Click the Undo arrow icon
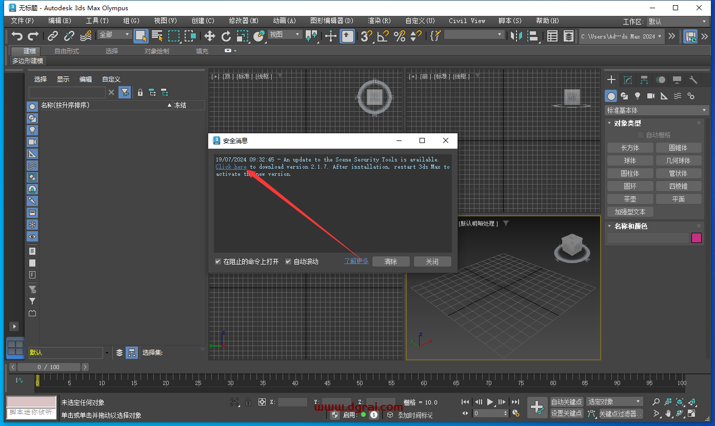This screenshot has height=426, width=715. coord(17,36)
